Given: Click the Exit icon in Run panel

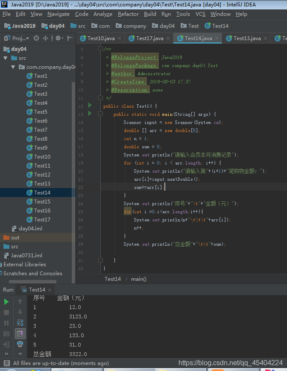Looking at the screenshot, I should tap(6, 344).
